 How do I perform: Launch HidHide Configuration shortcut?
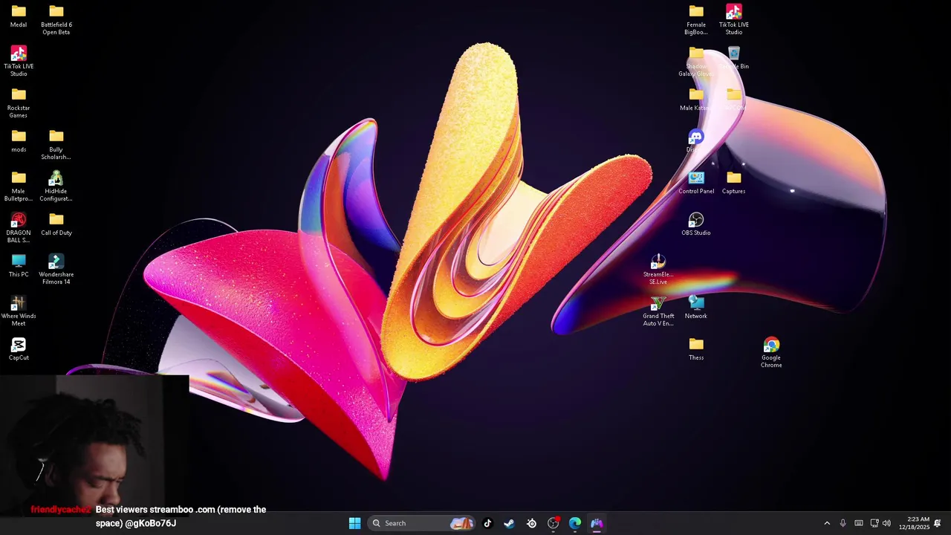[x=56, y=186]
